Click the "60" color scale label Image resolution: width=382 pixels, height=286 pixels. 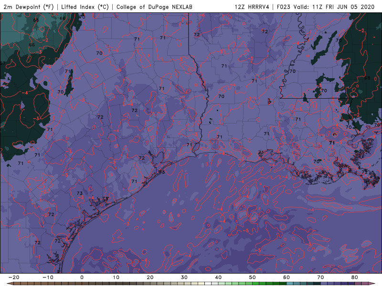286,277
